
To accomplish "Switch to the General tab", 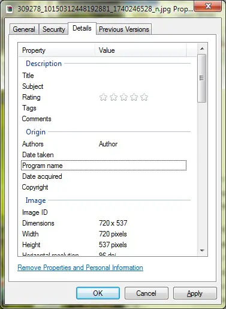I will coord(24,29).
